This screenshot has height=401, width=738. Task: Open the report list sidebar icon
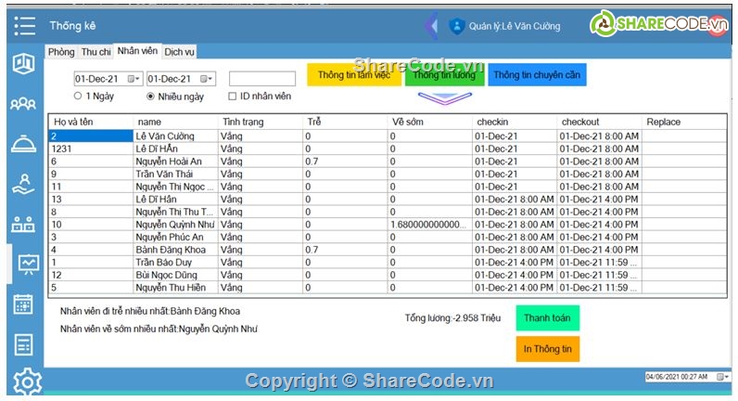23,344
